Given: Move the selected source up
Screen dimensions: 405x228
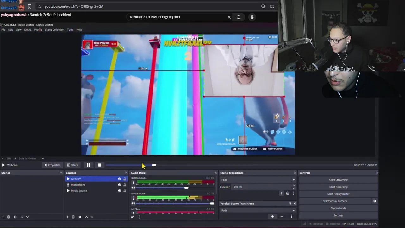Looking at the screenshot, I should coord(86,217).
